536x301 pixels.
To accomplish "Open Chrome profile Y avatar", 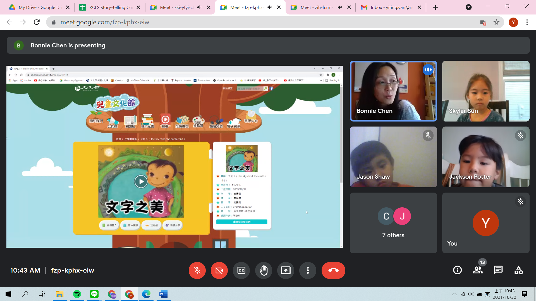I will (x=513, y=22).
